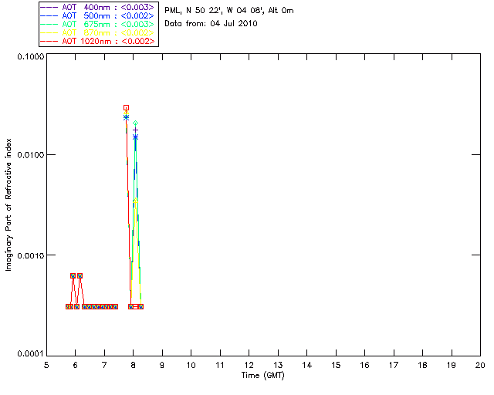Click the AOT 870nm legend entry
The height and width of the screenshot is (395, 494).
97,32
